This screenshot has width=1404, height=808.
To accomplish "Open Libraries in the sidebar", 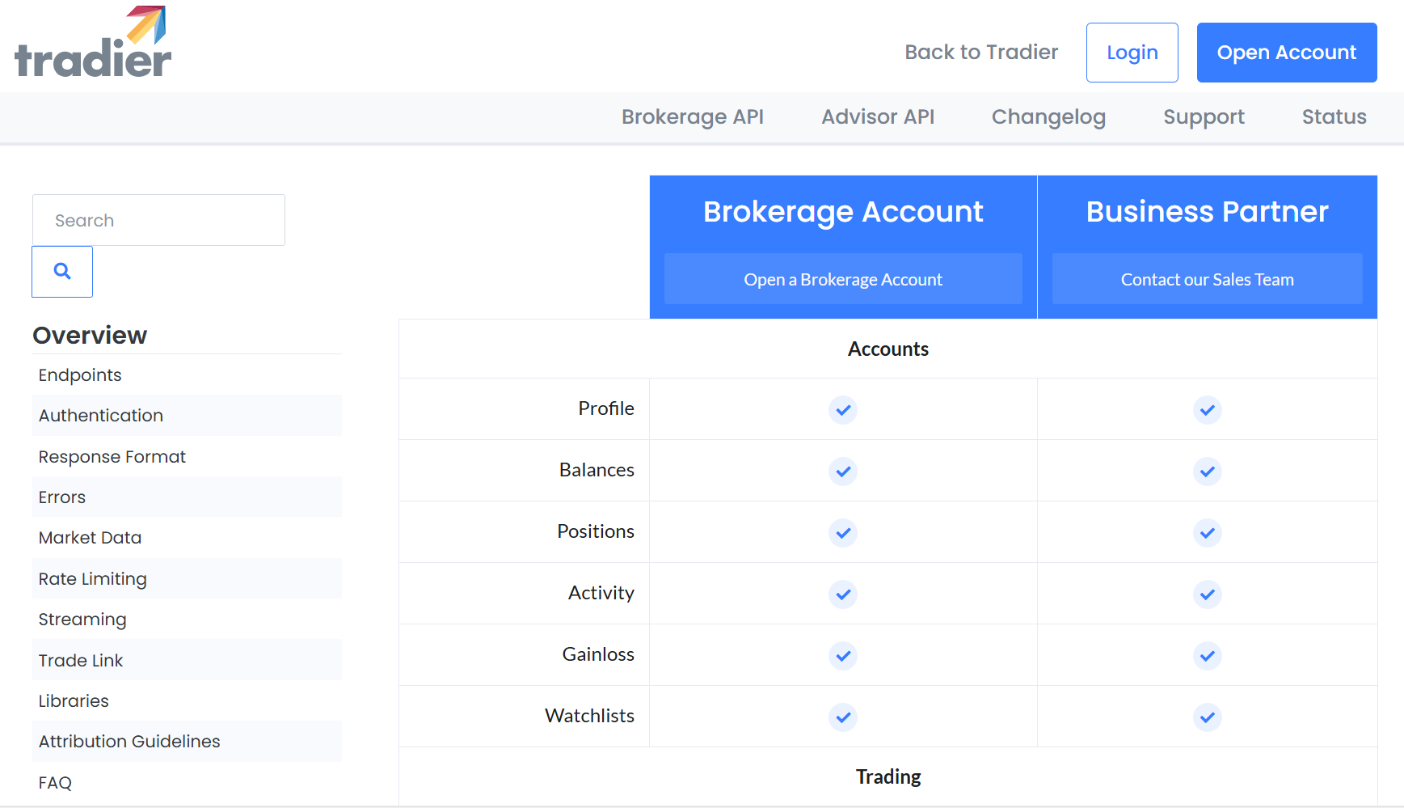I will (x=187, y=700).
